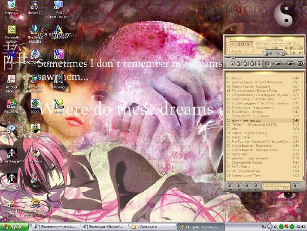Open the green ball XO shortcut icon
The height and width of the screenshot is (231, 307).
(x=58, y=106)
